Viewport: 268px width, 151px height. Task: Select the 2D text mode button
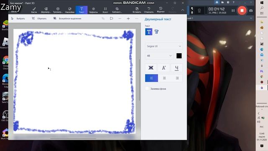[x=149, y=32]
